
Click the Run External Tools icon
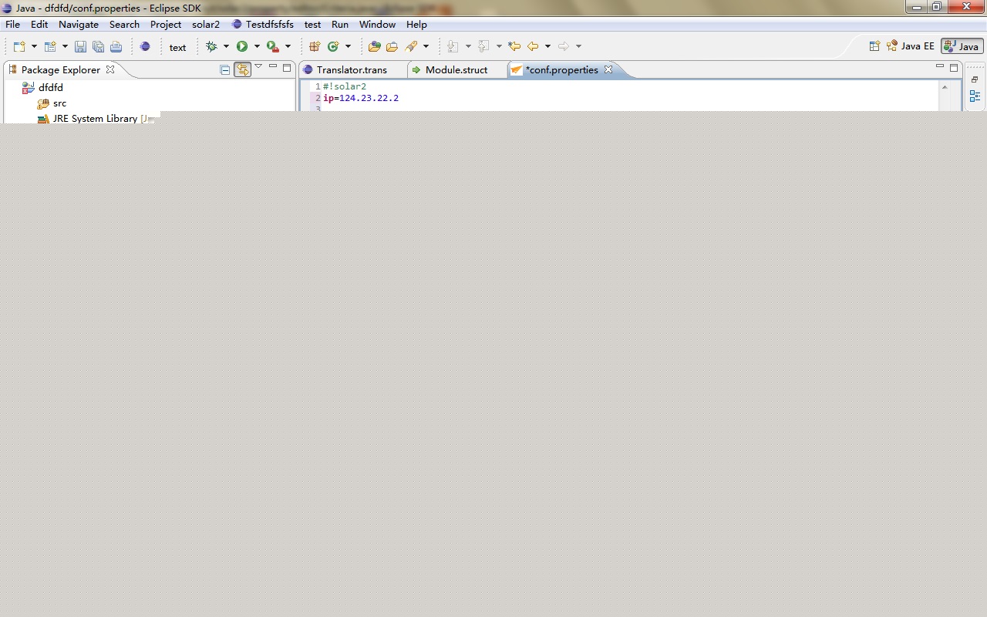[272, 46]
